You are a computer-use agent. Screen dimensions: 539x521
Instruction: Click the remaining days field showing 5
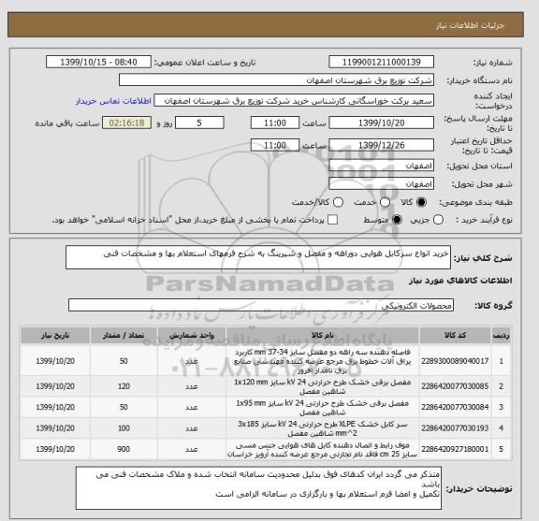(199, 123)
